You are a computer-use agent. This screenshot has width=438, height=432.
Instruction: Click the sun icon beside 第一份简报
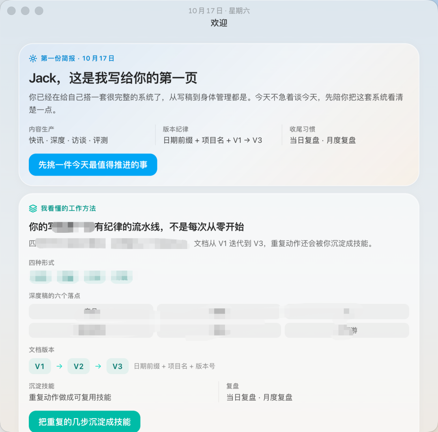(x=33, y=58)
